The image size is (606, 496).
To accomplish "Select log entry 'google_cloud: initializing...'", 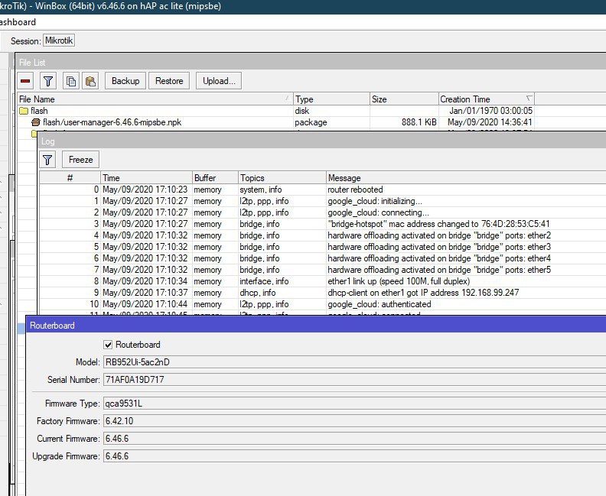I will coord(323,201).
